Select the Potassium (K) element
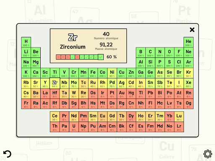The height and width of the screenshot is (161, 215). (26, 73)
